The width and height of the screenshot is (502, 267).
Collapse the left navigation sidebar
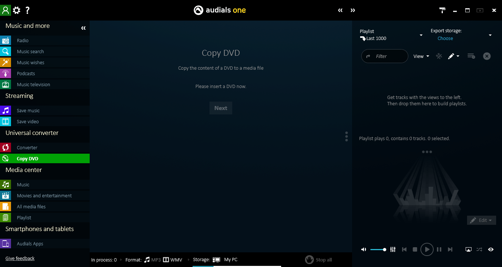coord(83,28)
